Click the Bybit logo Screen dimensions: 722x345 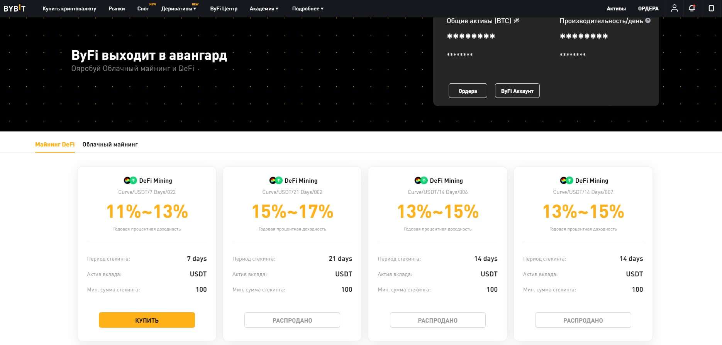14,8
